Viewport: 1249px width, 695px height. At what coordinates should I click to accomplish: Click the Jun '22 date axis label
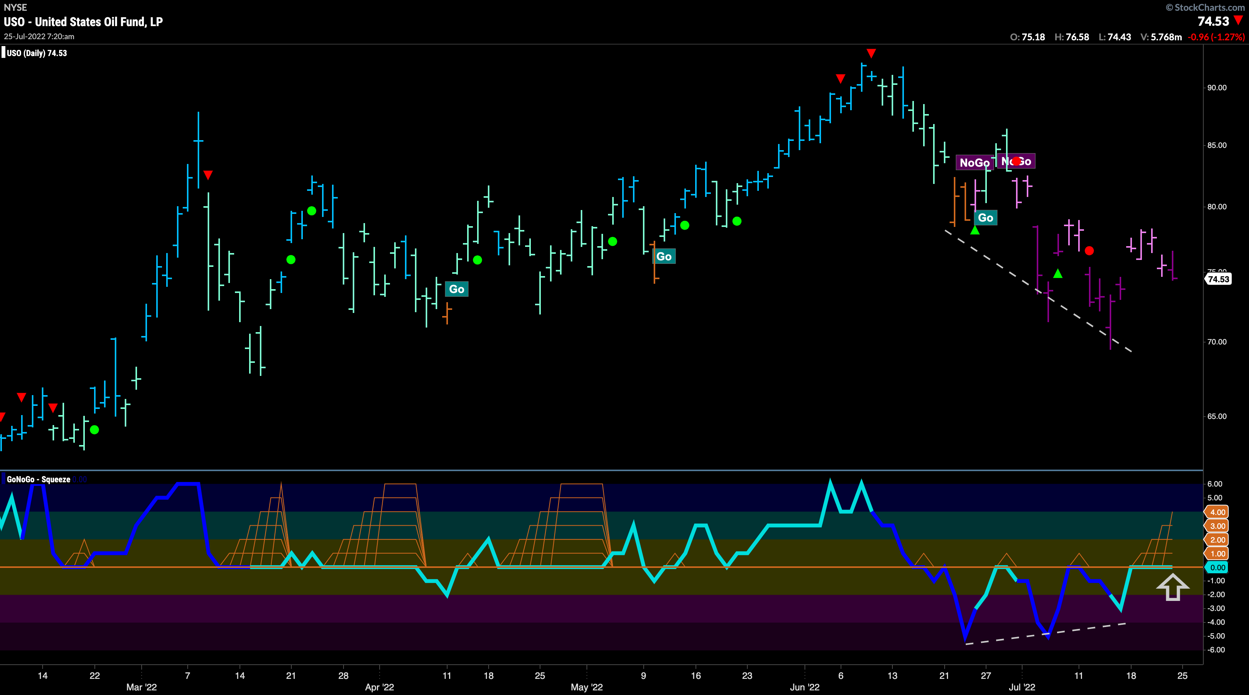coord(805,687)
